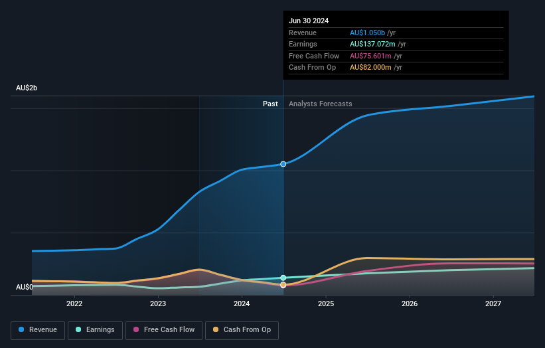545x348 pixels.
Task: Click the Past section label
Action: pos(270,104)
